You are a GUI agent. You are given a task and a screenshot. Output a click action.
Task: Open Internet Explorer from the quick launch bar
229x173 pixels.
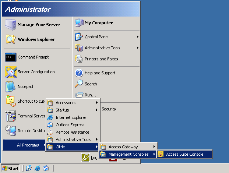pyautogui.click(x=38, y=168)
